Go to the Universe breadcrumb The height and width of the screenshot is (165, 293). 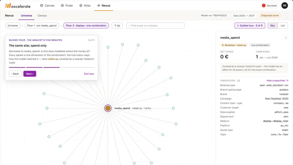(x=13, y=26)
